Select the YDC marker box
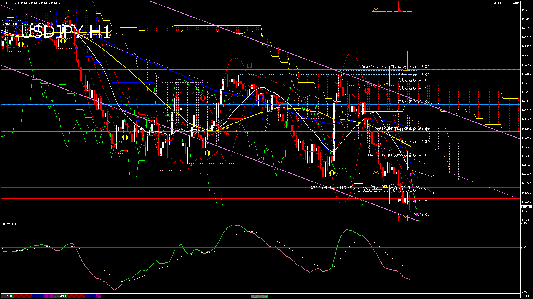533x299 pixels. pyautogui.click(x=358, y=174)
